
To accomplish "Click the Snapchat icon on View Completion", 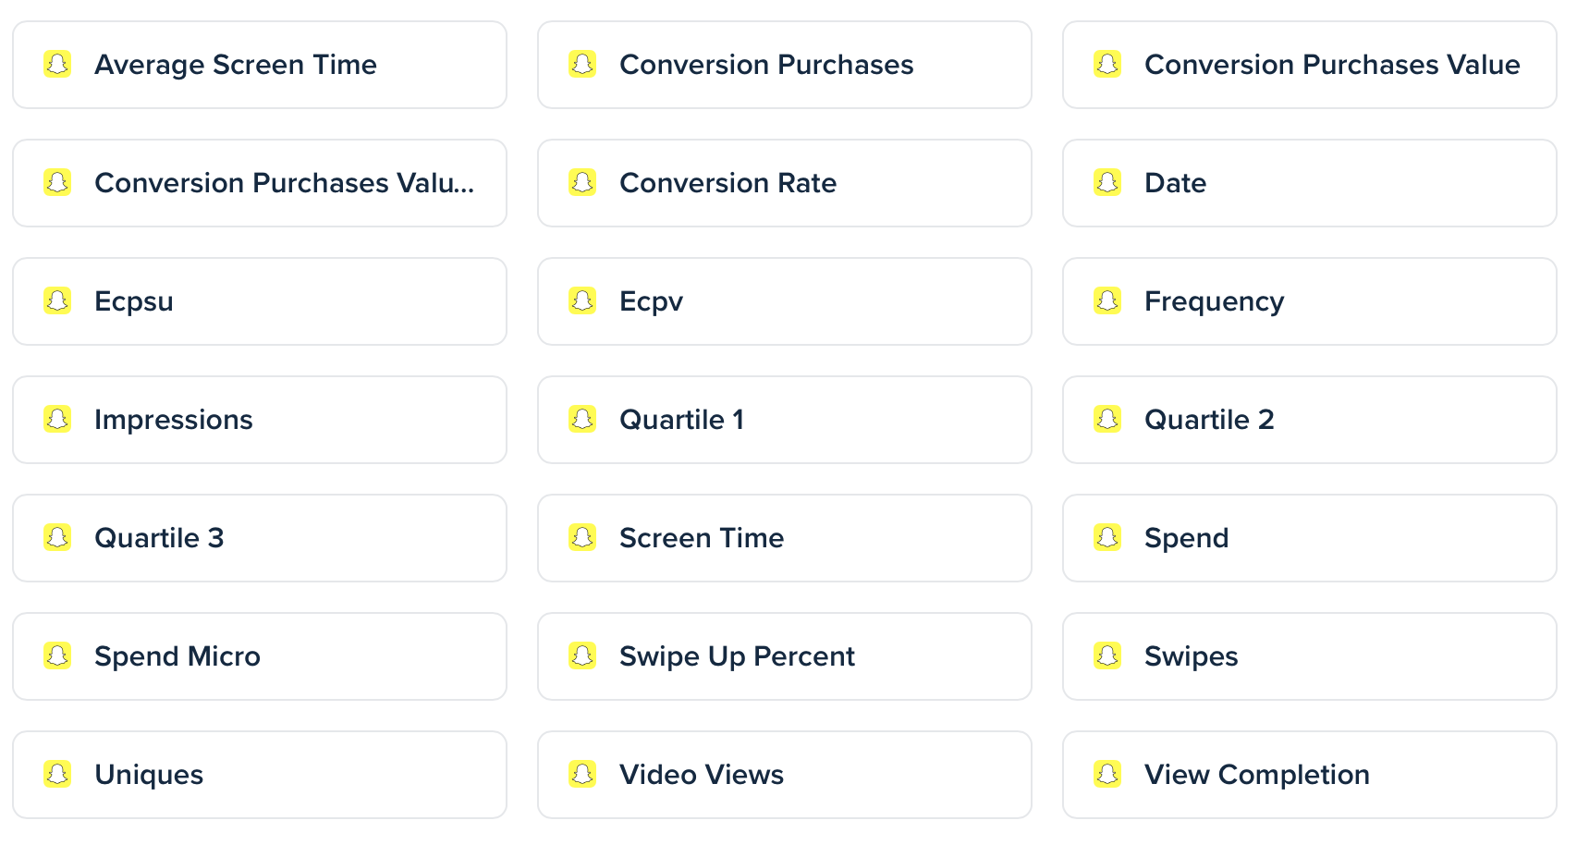I will pyautogui.click(x=1107, y=775).
